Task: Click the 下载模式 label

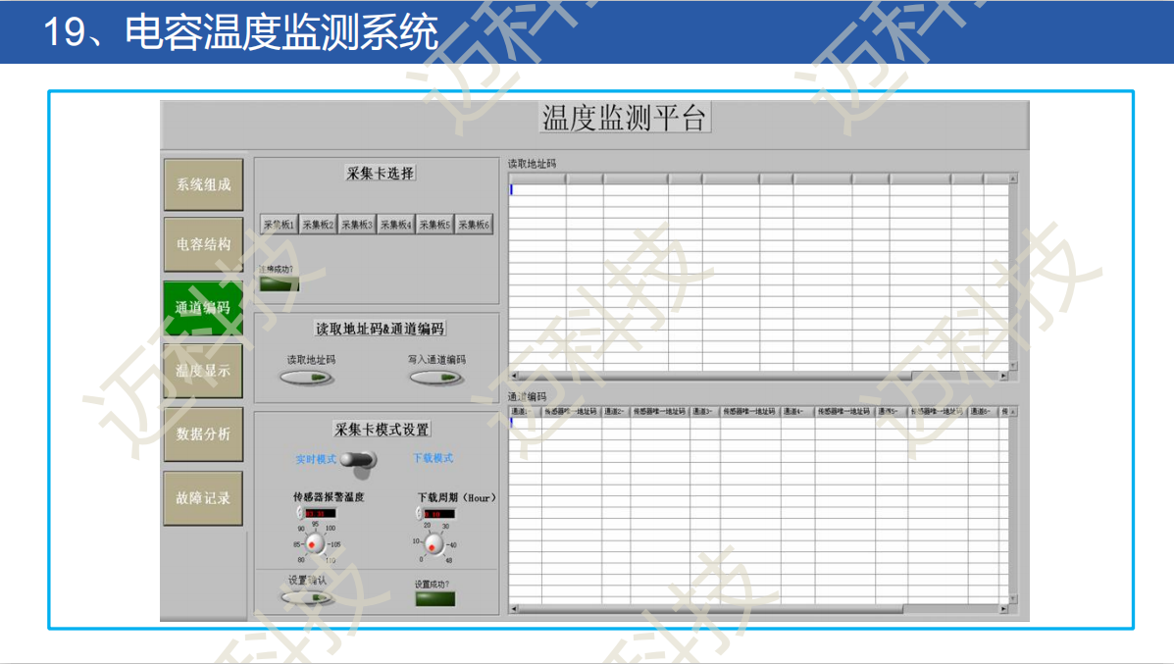Action: point(433,457)
